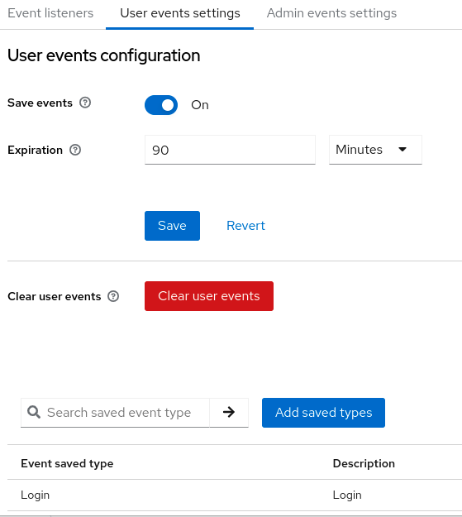Click the User events configuration heading
Screen dimensions: 462x517
click(x=104, y=55)
